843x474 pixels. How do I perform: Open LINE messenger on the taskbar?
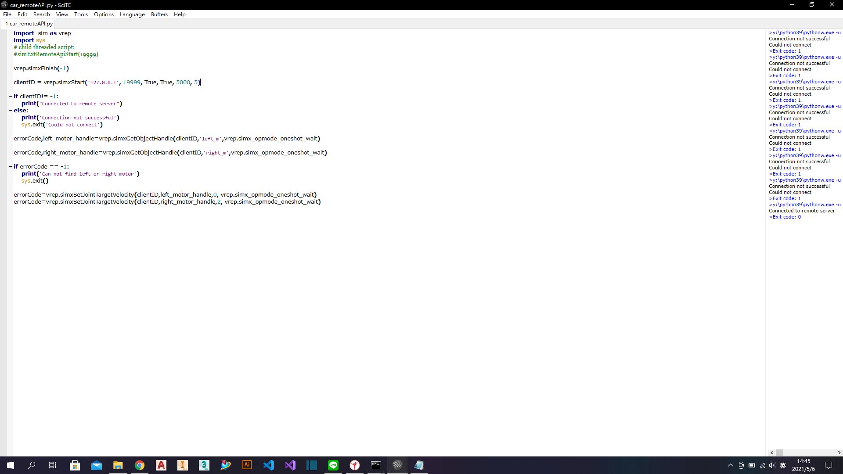[x=333, y=465]
